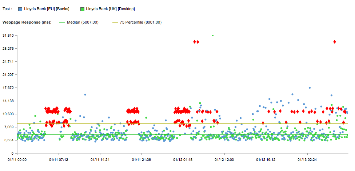Click the 01/11 14:24 x-axis label
Image resolution: width=355 pixels, height=171 pixels.
pos(100,159)
